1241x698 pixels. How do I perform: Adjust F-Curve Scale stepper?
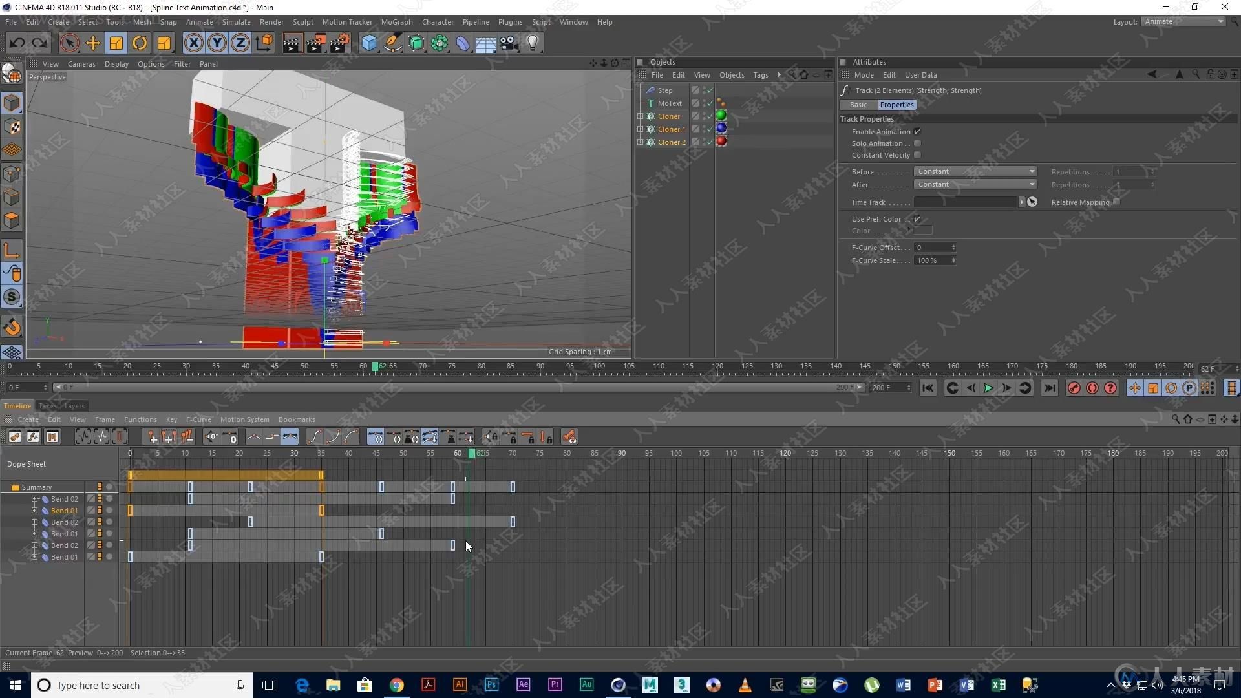953,260
